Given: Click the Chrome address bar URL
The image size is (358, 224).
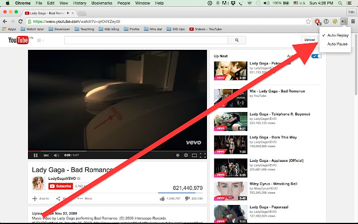Looking at the screenshot, I should 77,21.
